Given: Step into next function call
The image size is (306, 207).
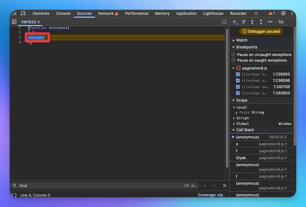Looking at the screenshot, I should point(252,22).
